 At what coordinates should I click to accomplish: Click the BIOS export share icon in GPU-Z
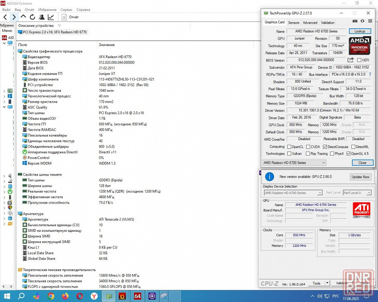[350, 60]
